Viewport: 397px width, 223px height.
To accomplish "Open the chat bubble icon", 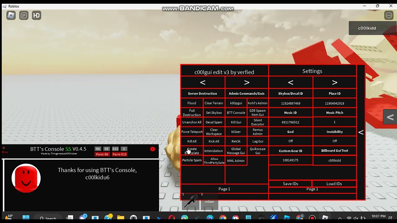I will click(24, 15).
